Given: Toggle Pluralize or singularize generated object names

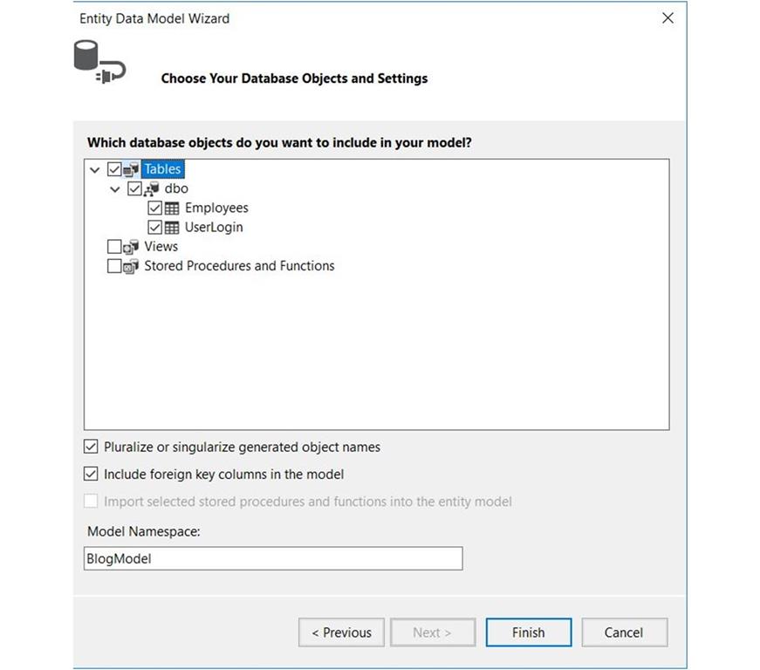Looking at the screenshot, I should [90, 447].
